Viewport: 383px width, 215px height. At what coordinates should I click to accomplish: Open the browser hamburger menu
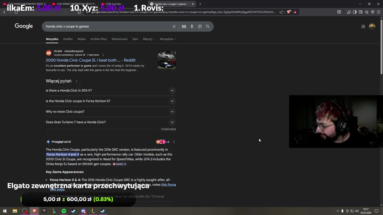point(379,12)
